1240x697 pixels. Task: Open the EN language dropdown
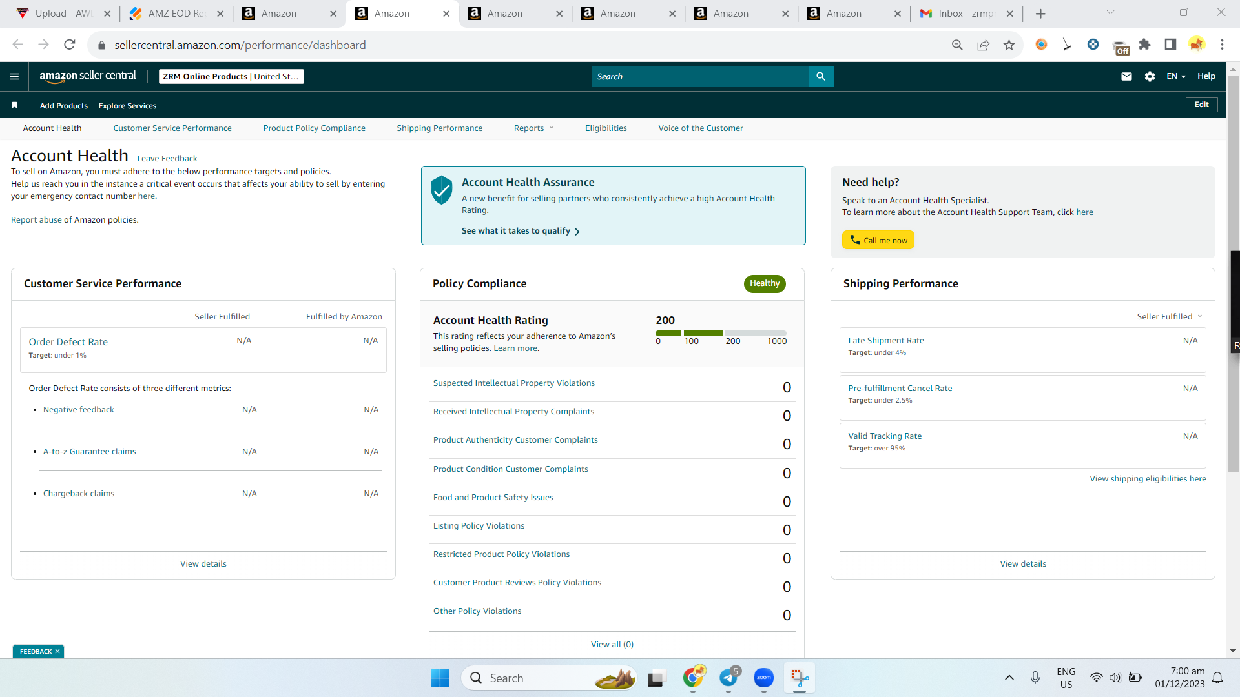pos(1175,76)
